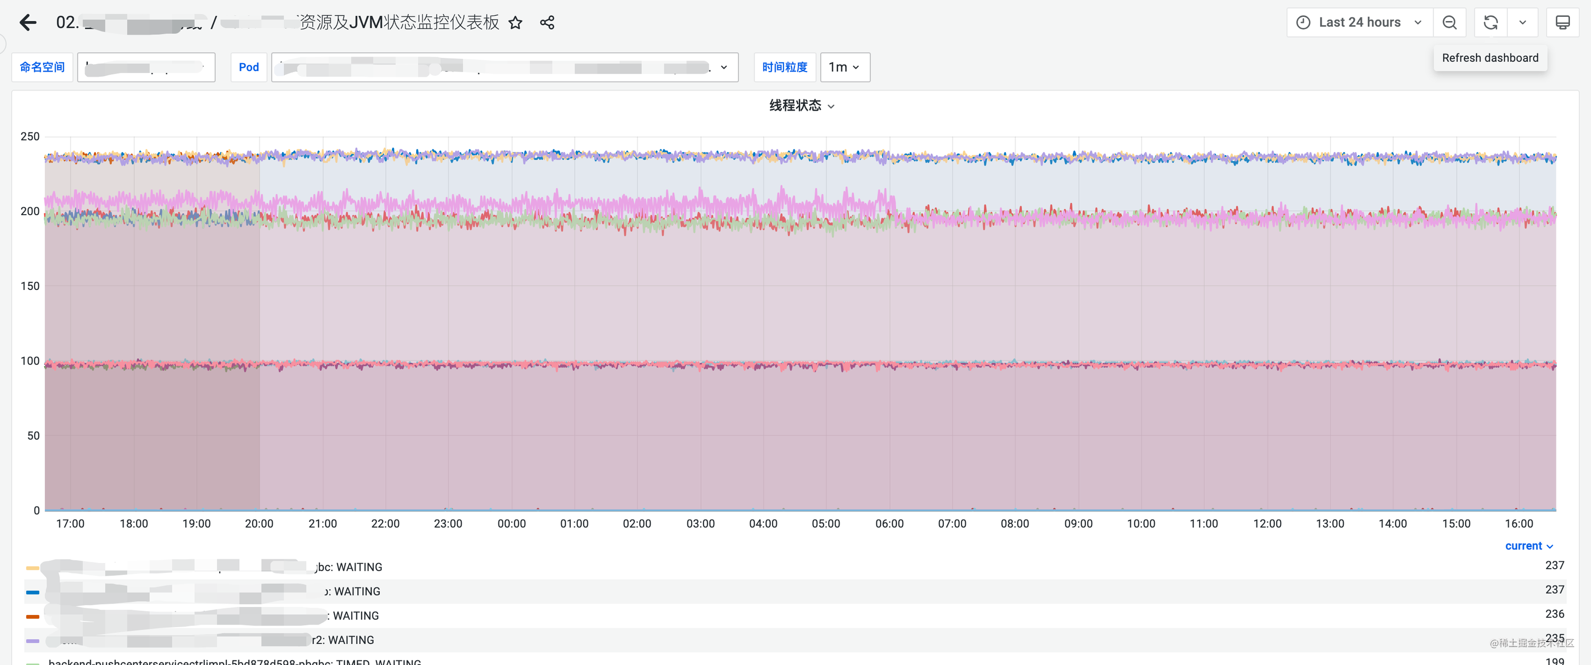The image size is (1591, 665).
Task: Click the 100 y-axis label
Action: [29, 360]
